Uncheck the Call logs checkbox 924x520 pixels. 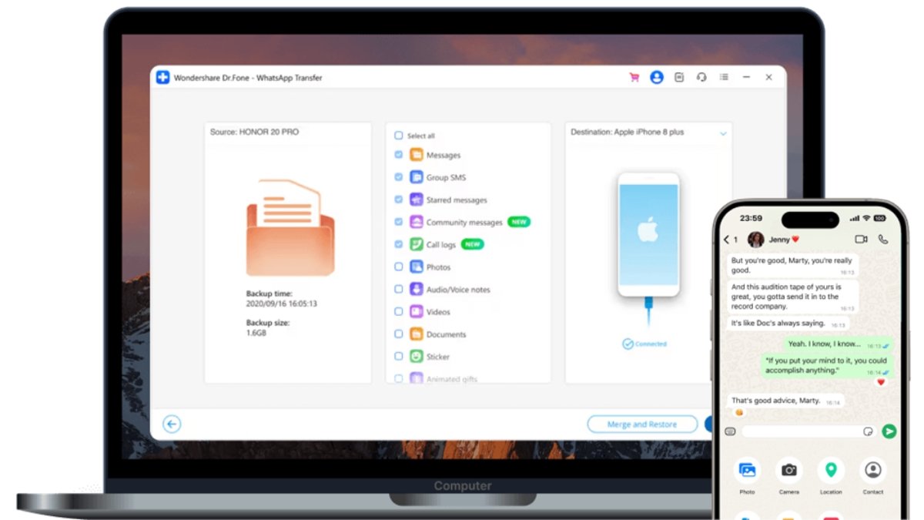399,244
